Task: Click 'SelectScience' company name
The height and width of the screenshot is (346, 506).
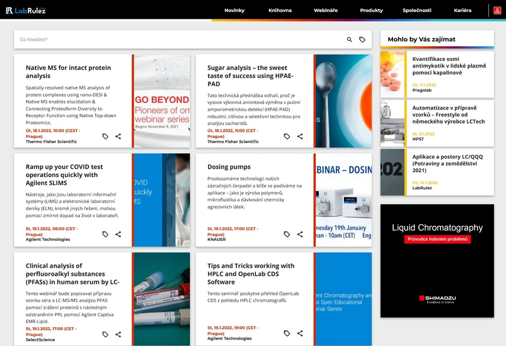Action: [40, 339]
